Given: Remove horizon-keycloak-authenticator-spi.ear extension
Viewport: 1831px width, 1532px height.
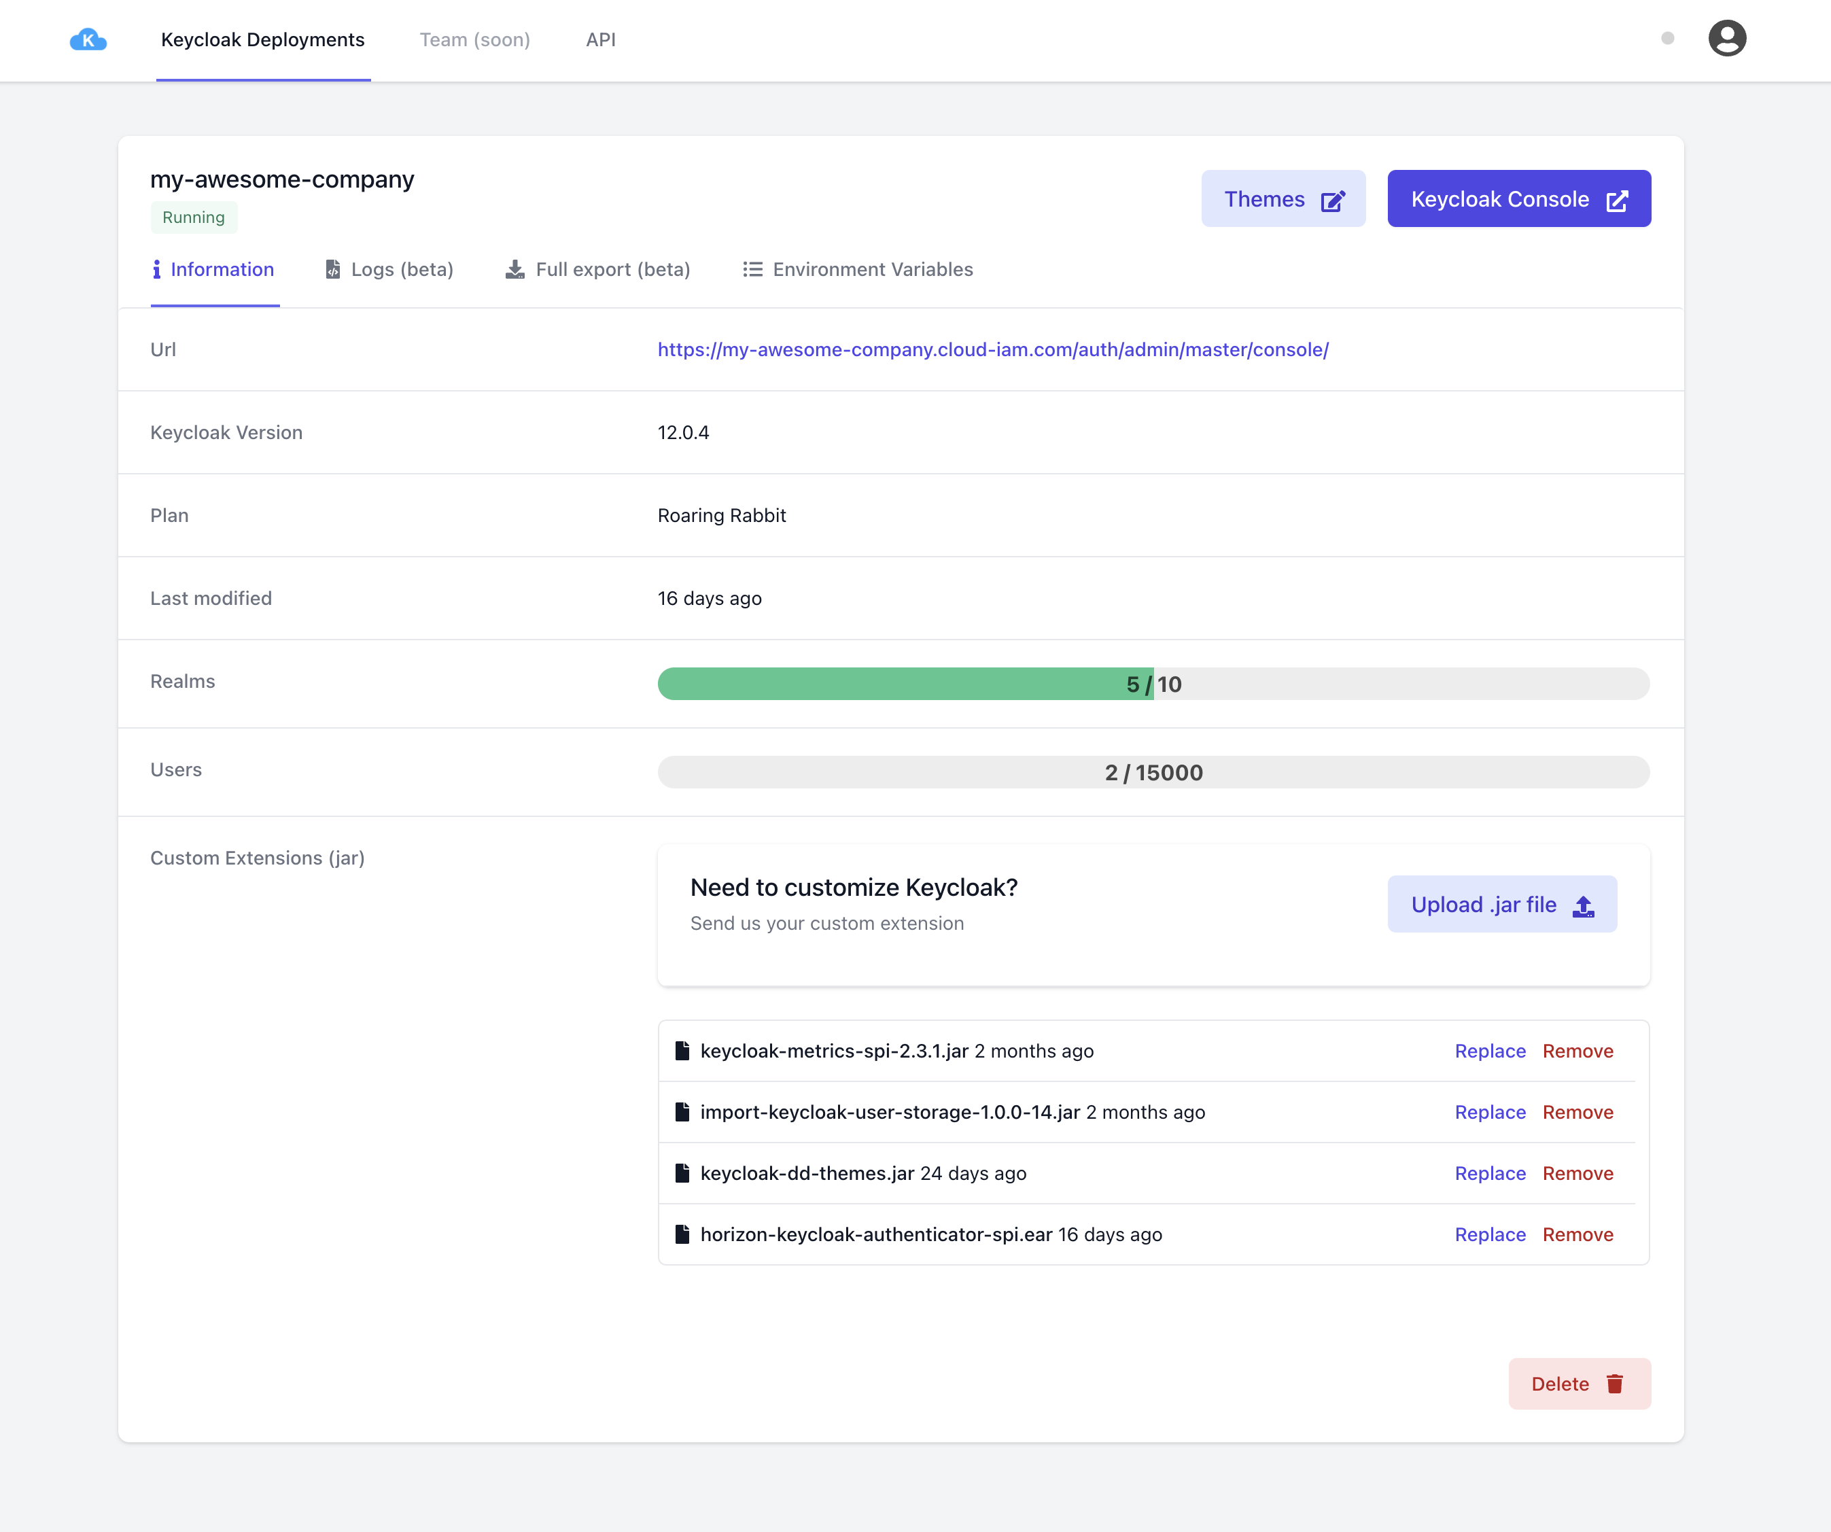Looking at the screenshot, I should coord(1577,1234).
